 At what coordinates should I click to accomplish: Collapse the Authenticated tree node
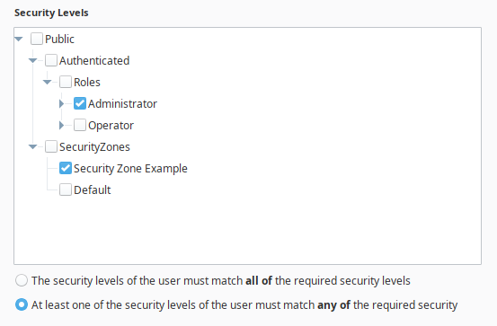pyautogui.click(x=33, y=60)
